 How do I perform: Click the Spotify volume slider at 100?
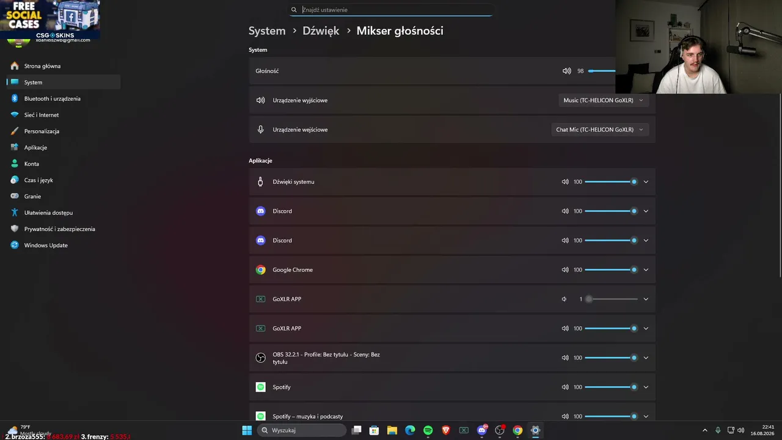[611, 387]
